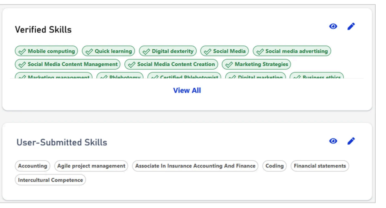Toggle visibility of User-Submitted Skills
This screenshot has width=386, height=208.
[x=333, y=141]
